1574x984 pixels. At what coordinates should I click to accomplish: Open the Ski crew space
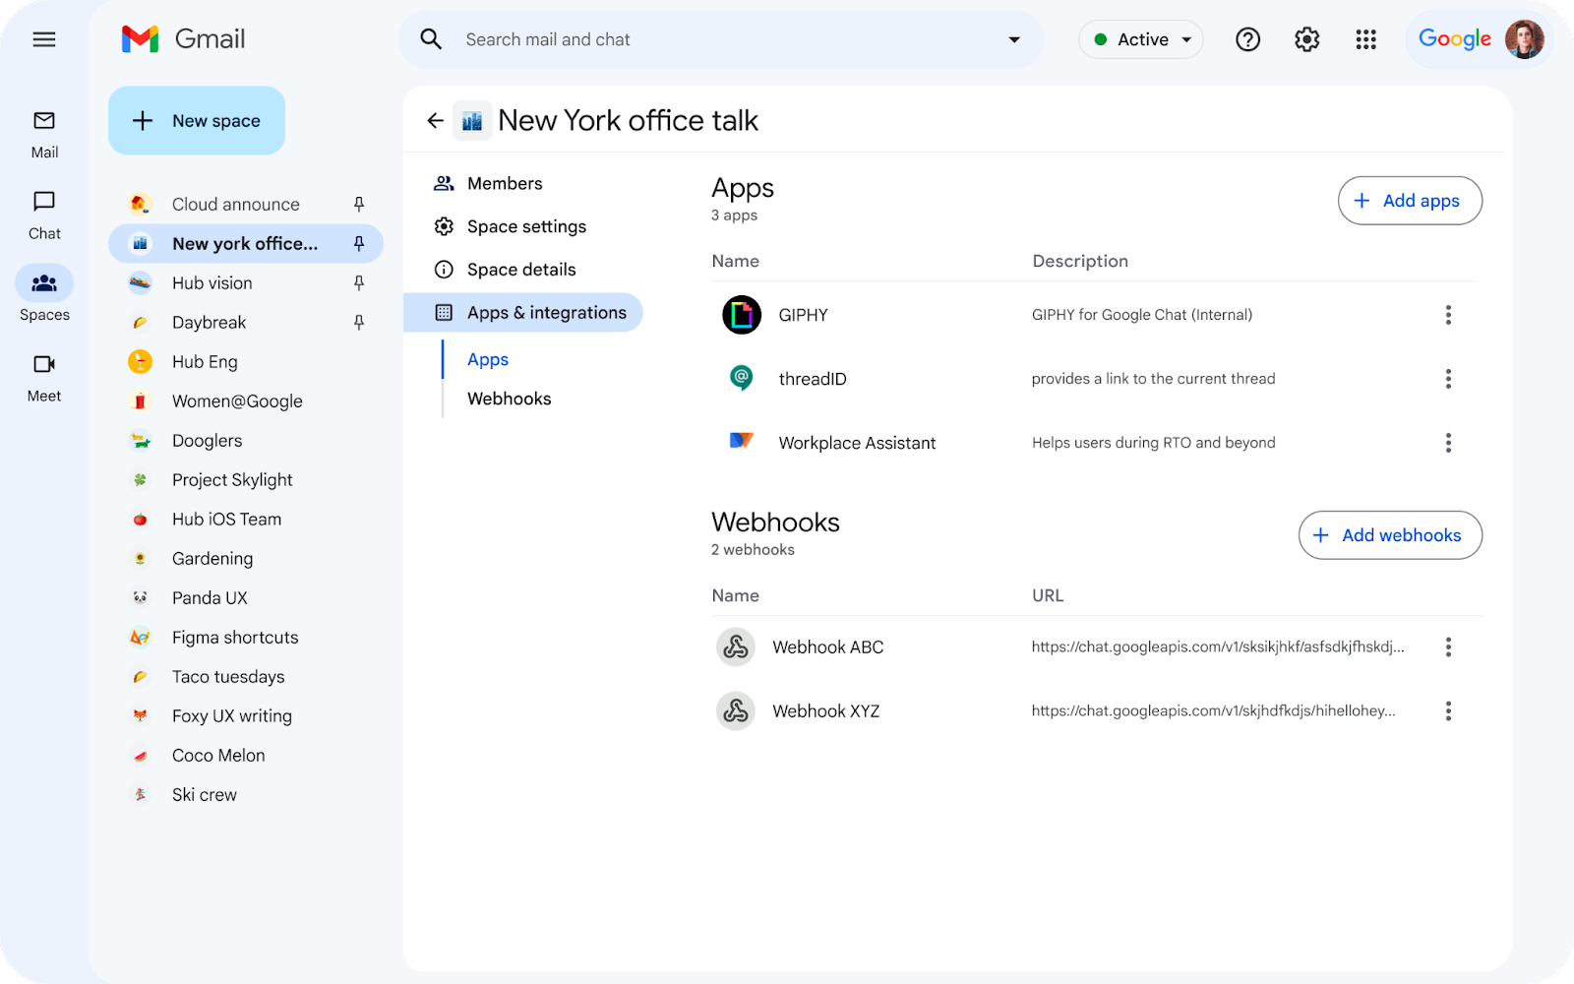(x=246, y=794)
